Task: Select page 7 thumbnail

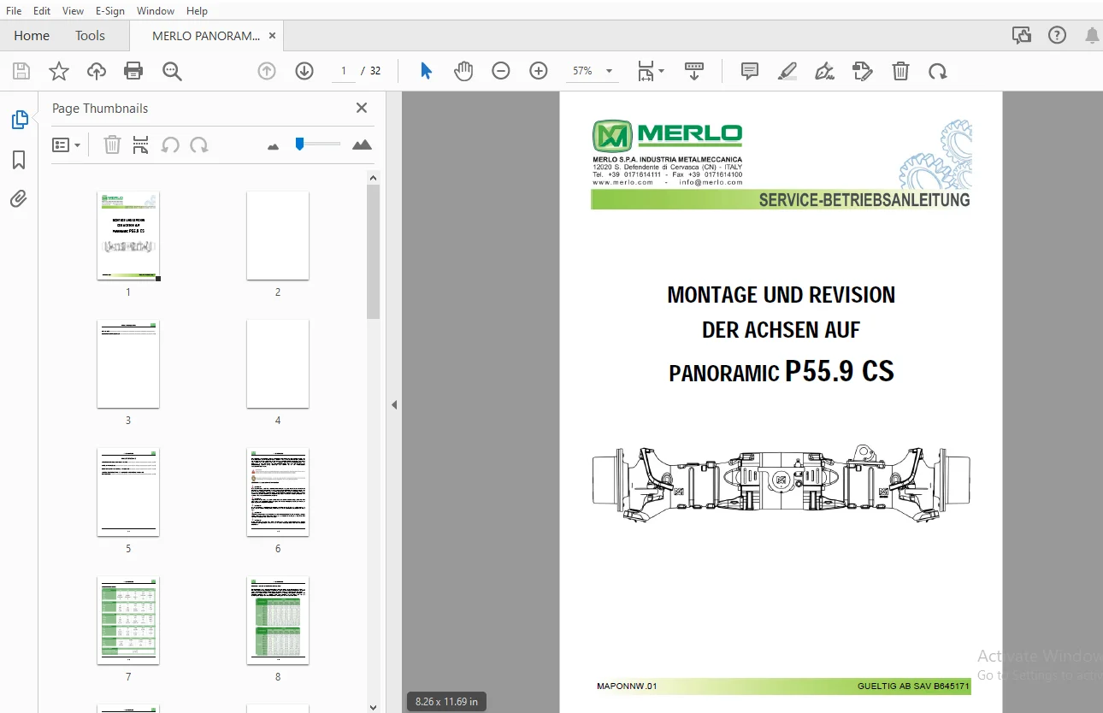Action: coord(128,621)
